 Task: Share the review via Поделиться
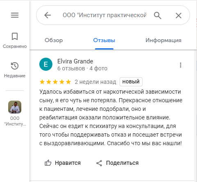(118, 163)
